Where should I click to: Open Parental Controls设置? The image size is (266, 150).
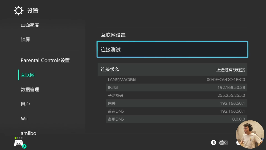(x=45, y=60)
